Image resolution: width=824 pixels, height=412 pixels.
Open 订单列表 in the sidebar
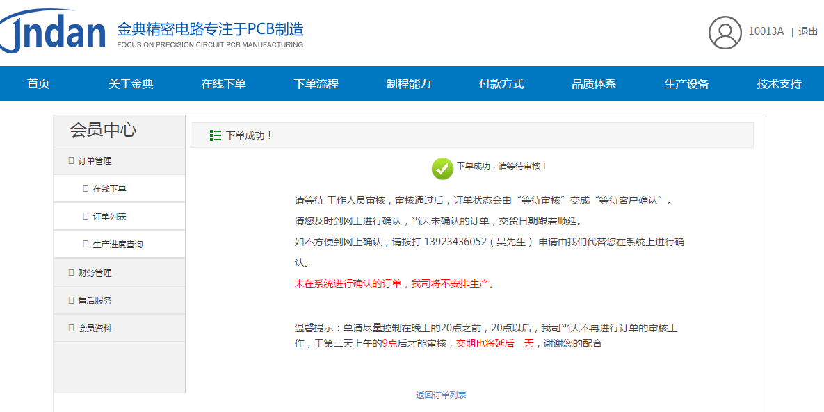point(109,216)
